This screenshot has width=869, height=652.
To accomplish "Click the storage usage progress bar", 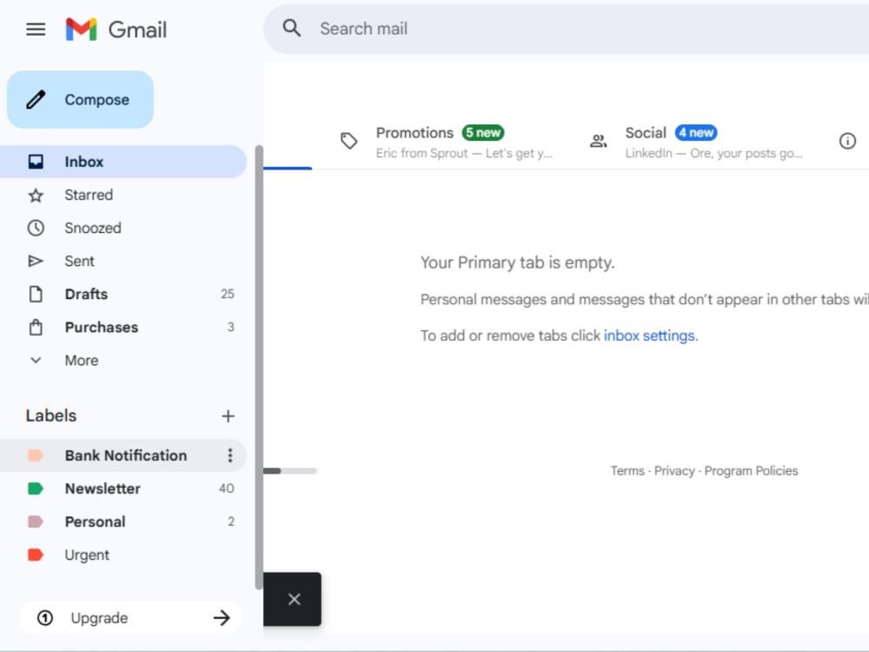I will tap(290, 470).
